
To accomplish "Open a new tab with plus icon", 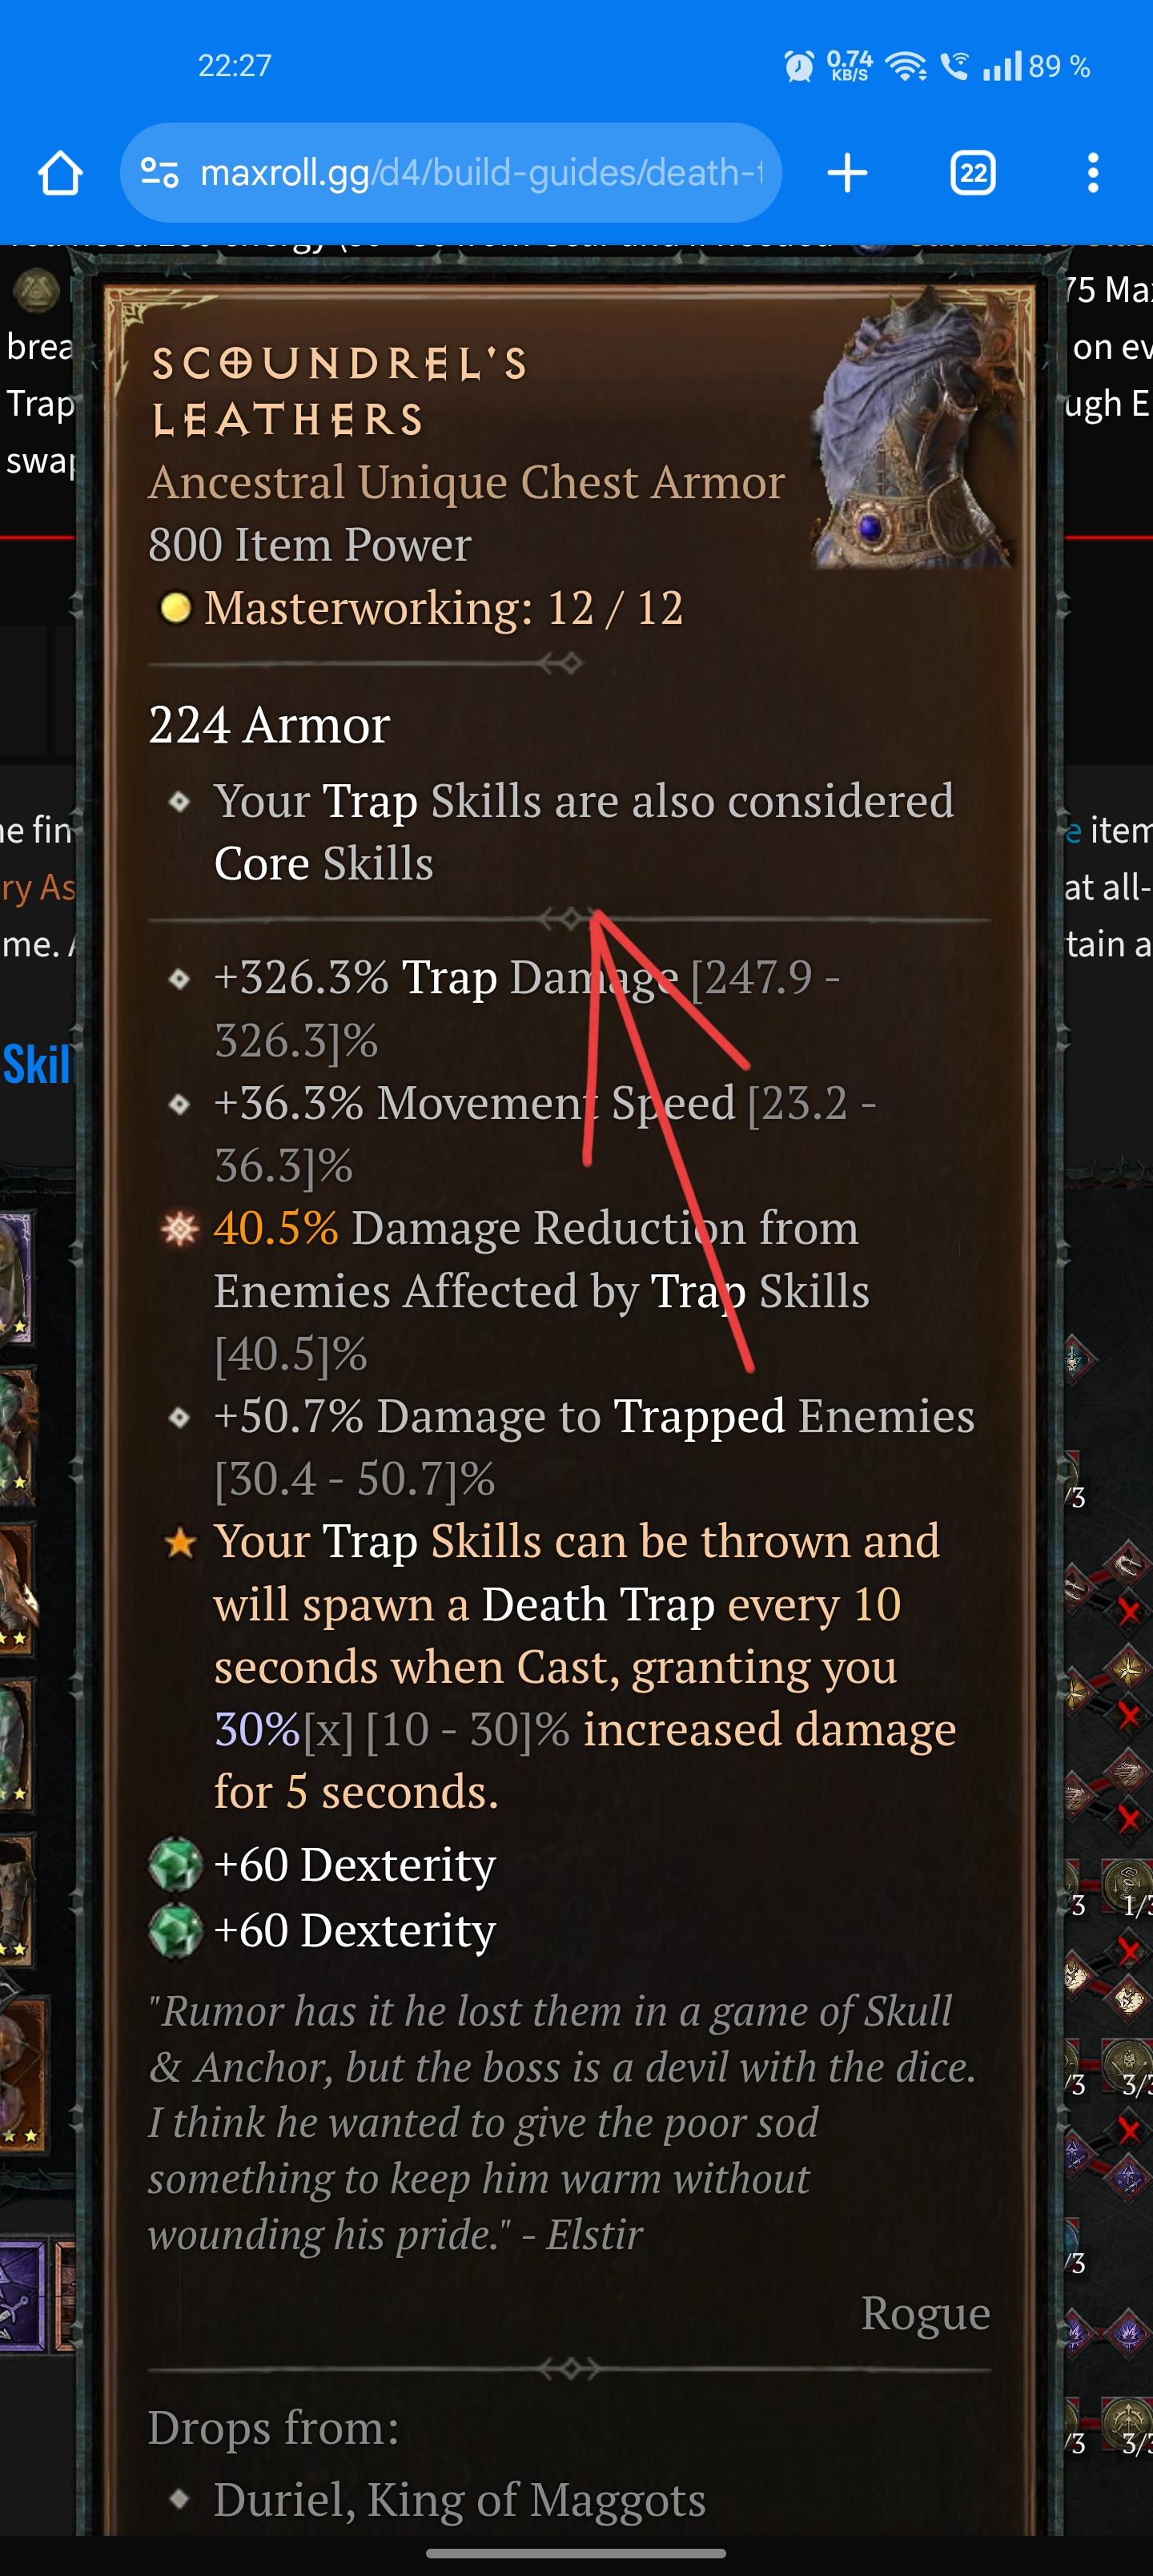I will click(847, 173).
